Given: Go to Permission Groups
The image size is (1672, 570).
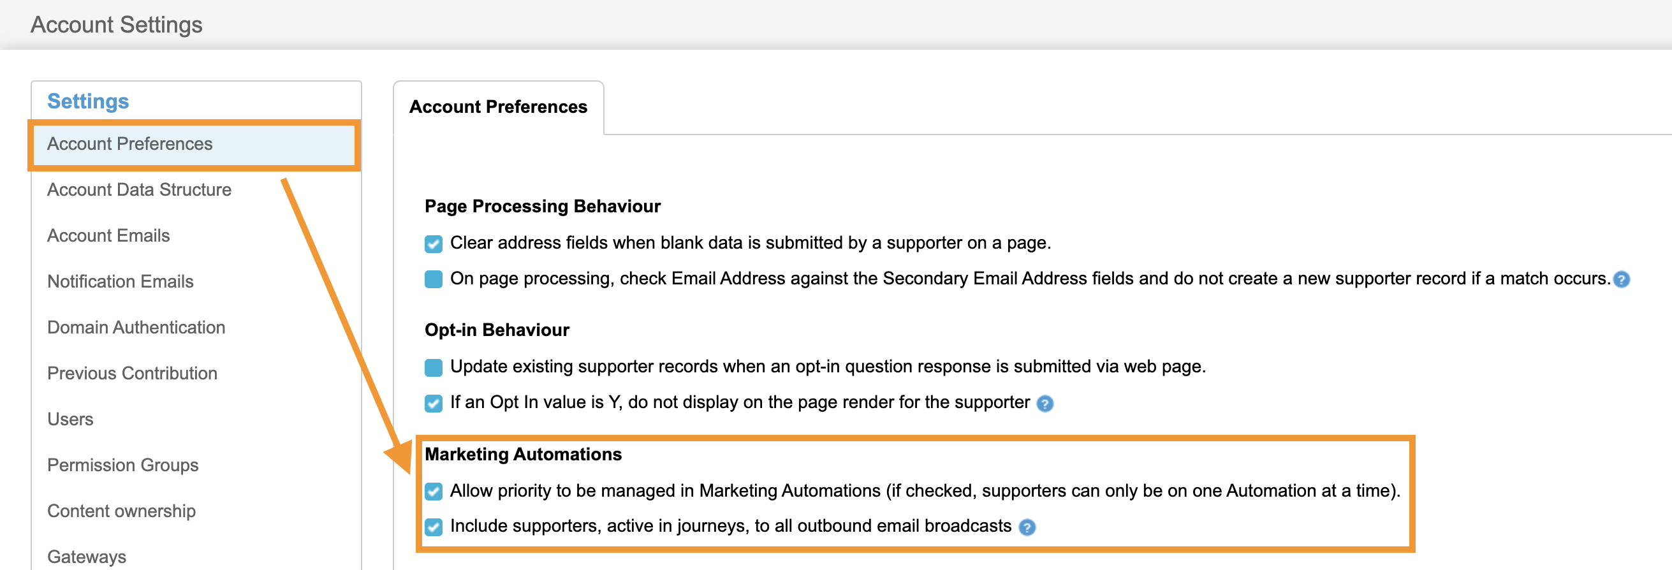Looking at the screenshot, I should tap(122, 465).
